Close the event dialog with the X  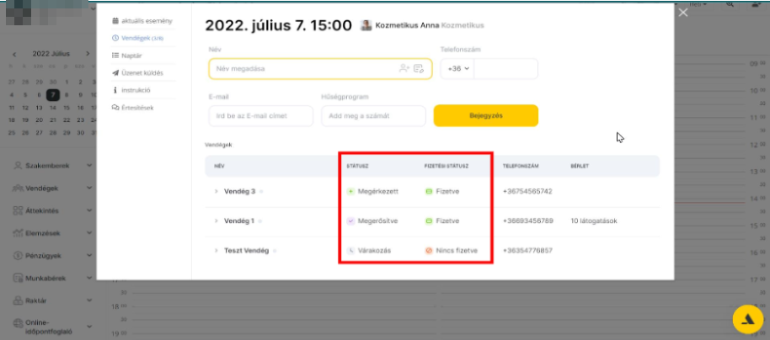coord(683,13)
